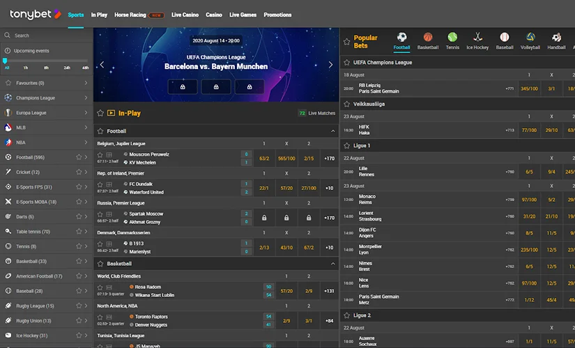575x348 pixels.
Task: Star the Ligue 1 section
Action: point(346,145)
